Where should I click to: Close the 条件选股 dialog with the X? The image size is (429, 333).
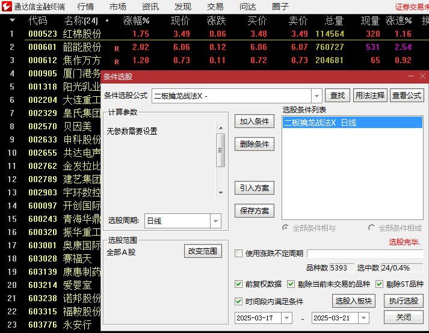tap(422, 76)
